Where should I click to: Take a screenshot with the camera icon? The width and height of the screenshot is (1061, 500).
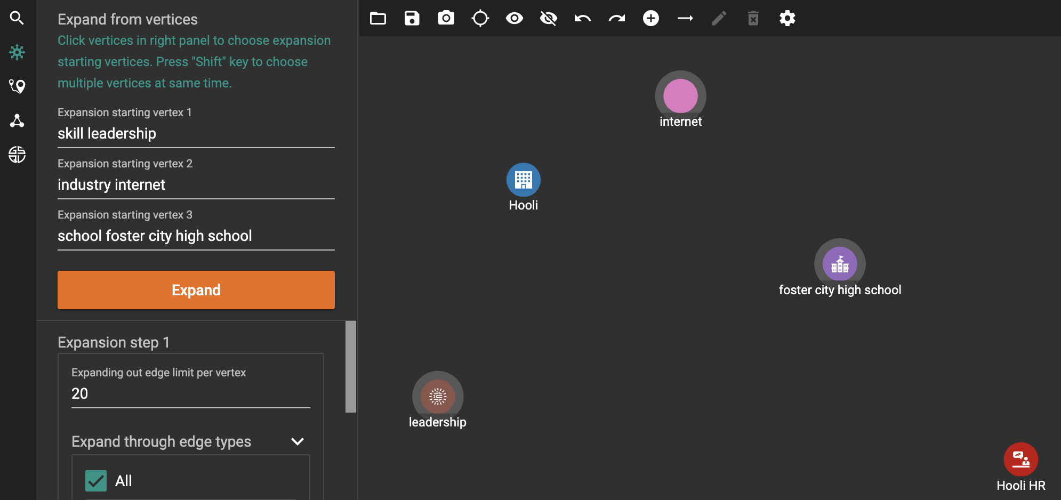click(446, 18)
